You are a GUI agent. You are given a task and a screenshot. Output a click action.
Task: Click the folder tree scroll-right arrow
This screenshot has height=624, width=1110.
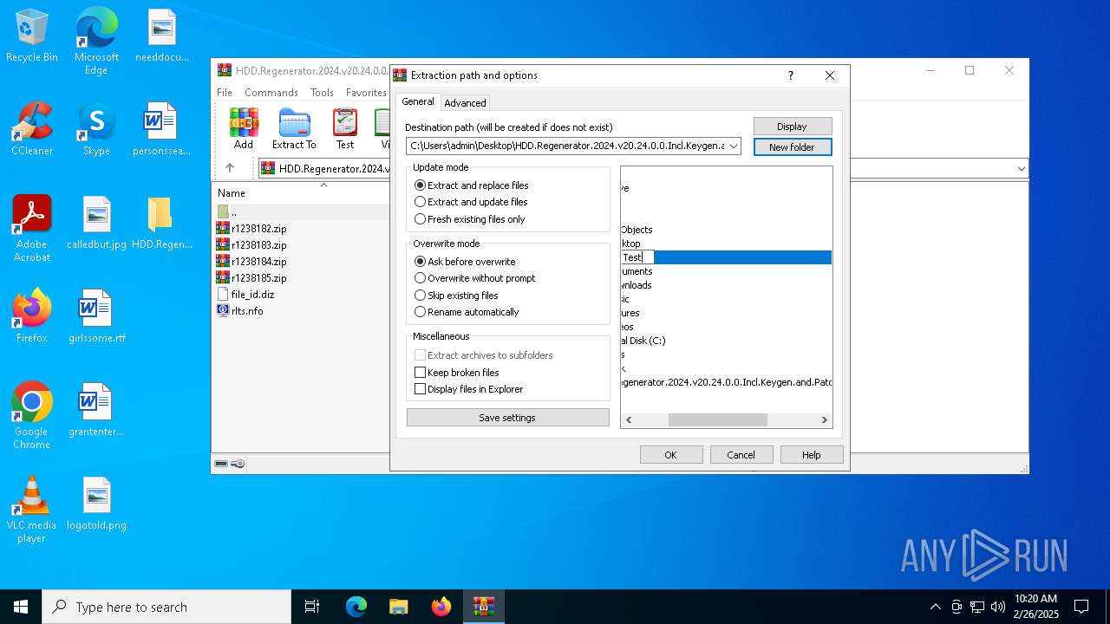[825, 420]
